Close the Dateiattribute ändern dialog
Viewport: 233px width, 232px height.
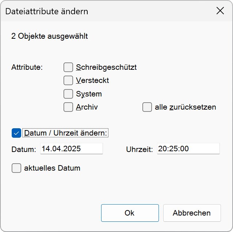pos(220,11)
